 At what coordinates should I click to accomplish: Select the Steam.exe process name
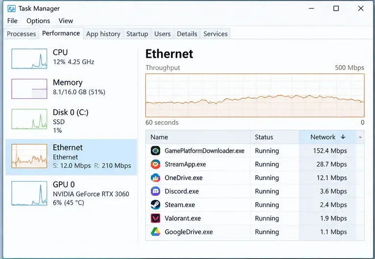click(x=180, y=205)
